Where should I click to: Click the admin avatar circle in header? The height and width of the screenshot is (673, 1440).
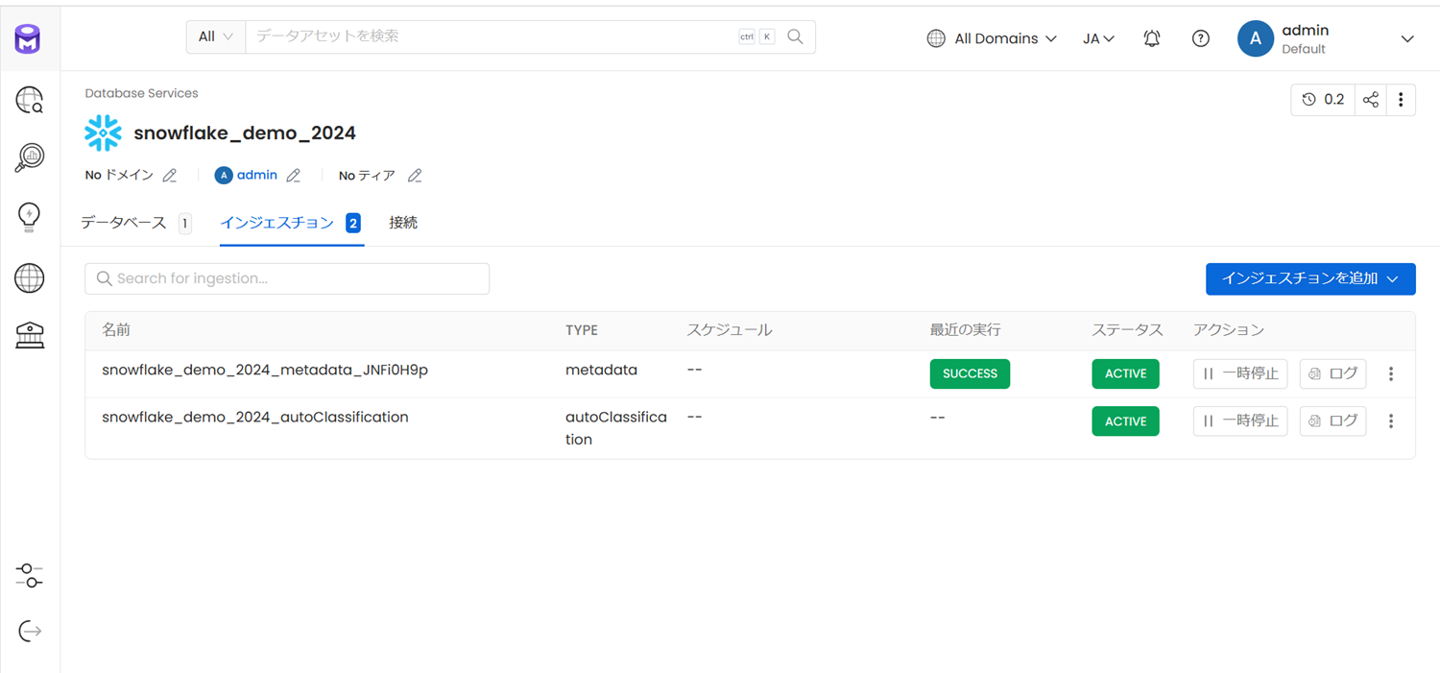(x=1255, y=38)
